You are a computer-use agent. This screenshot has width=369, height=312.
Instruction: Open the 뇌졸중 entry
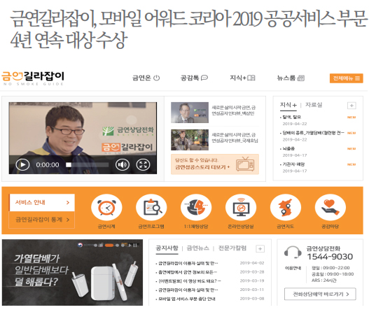point(288,148)
